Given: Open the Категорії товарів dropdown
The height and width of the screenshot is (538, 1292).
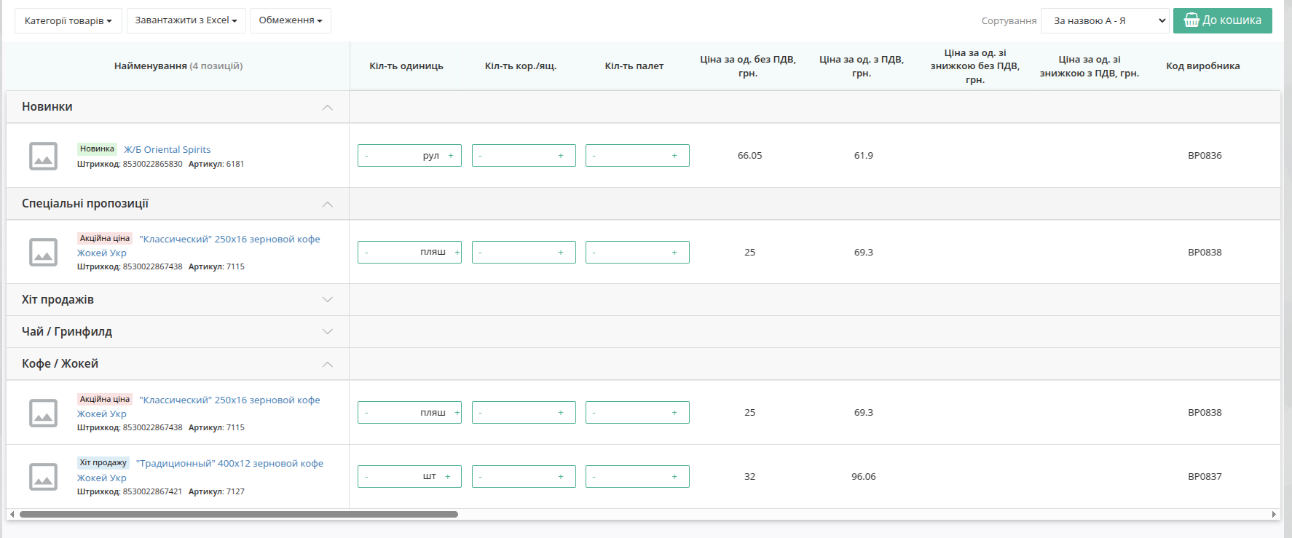Looking at the screenshot, I should point(68,20).
